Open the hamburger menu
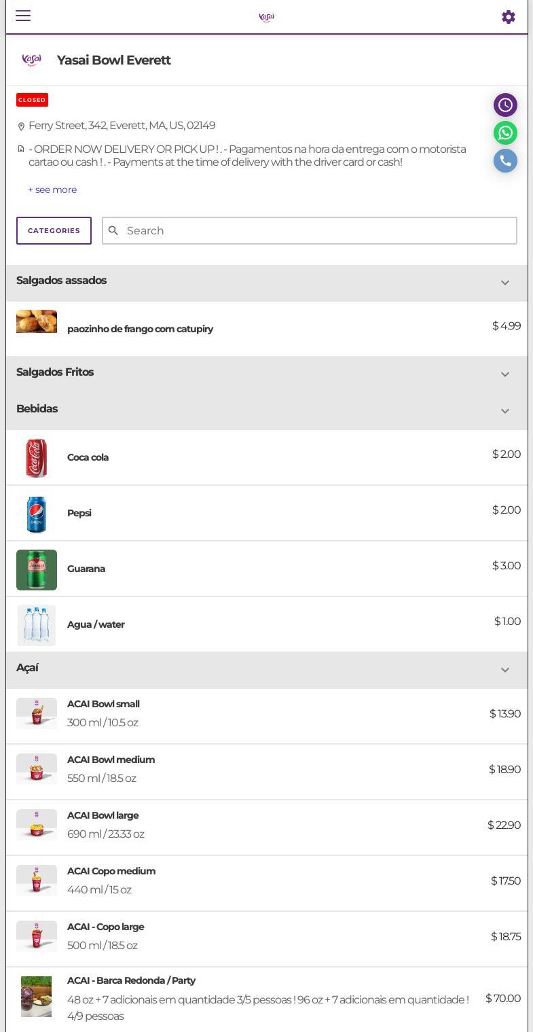This screenshot has width=533, height=1032. (x=23, y=16)
